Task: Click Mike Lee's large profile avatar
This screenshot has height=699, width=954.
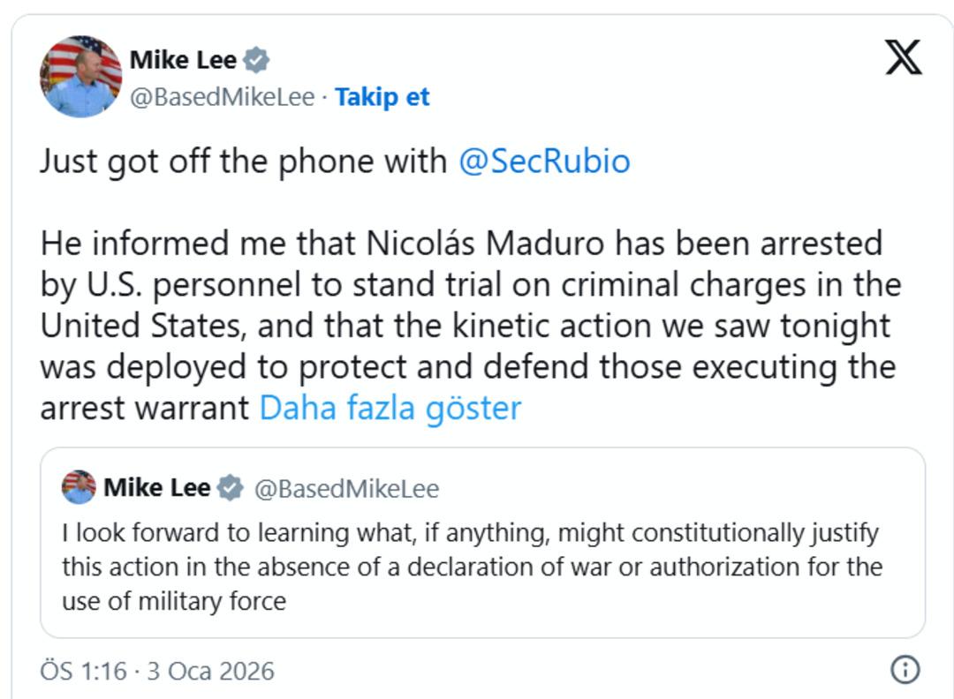Action: click(80, 77)
